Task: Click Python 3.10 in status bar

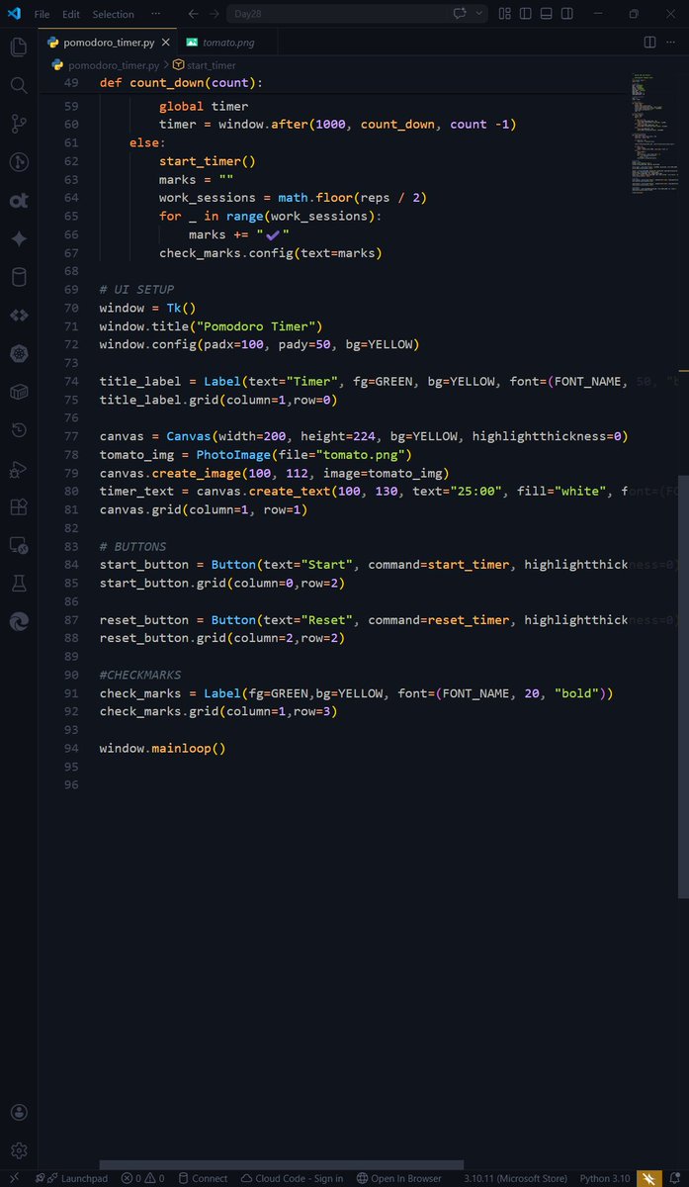Action: (605, 1178)
